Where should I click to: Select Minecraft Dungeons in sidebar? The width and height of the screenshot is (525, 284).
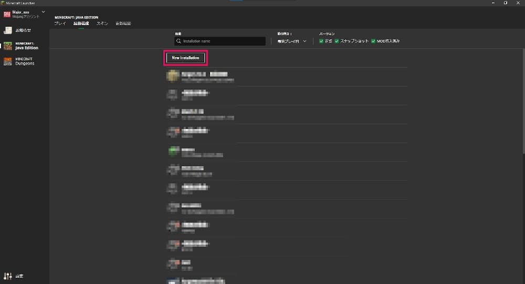[19, 61]
